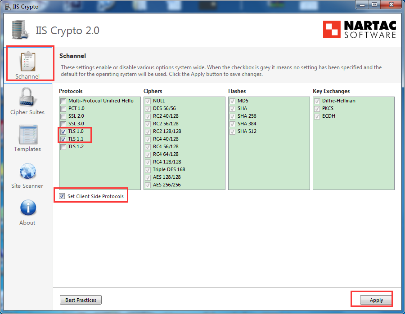Toggle the AES 256/256 cipher checkbox
This screenshot has height=314, width=405.
coord(148,185)
